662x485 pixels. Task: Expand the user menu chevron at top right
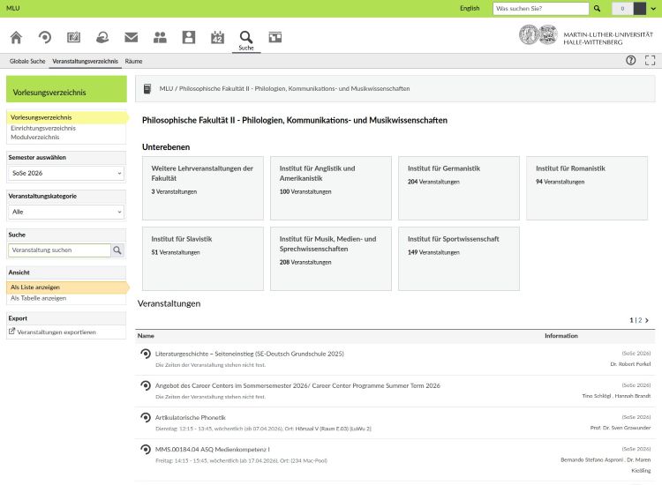653,9
